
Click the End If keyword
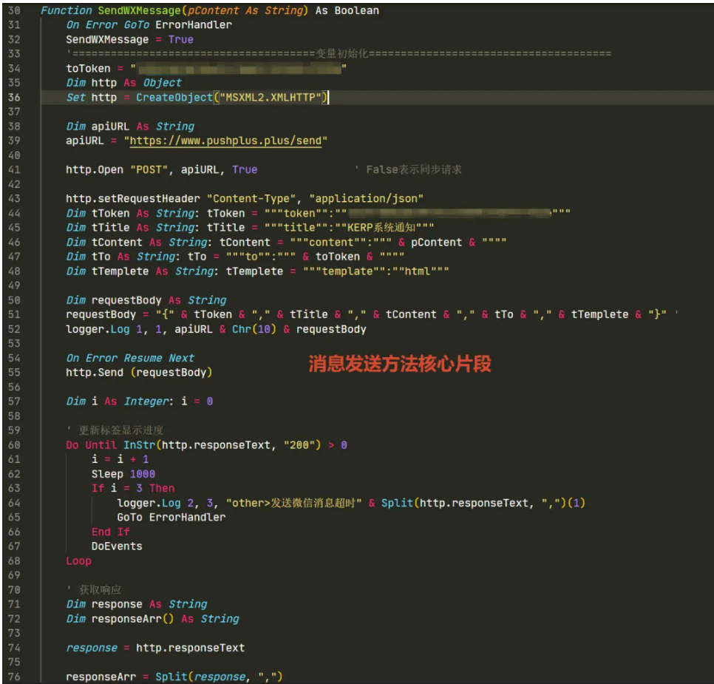[111, 532]
